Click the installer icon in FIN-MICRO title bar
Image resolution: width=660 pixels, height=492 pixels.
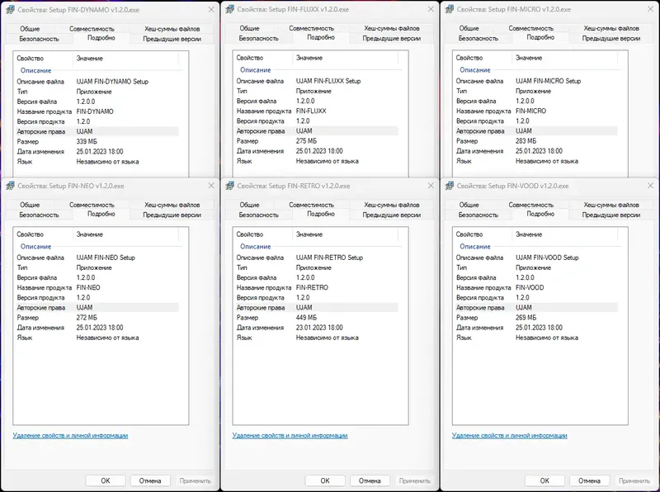click(x=450, y=9)
